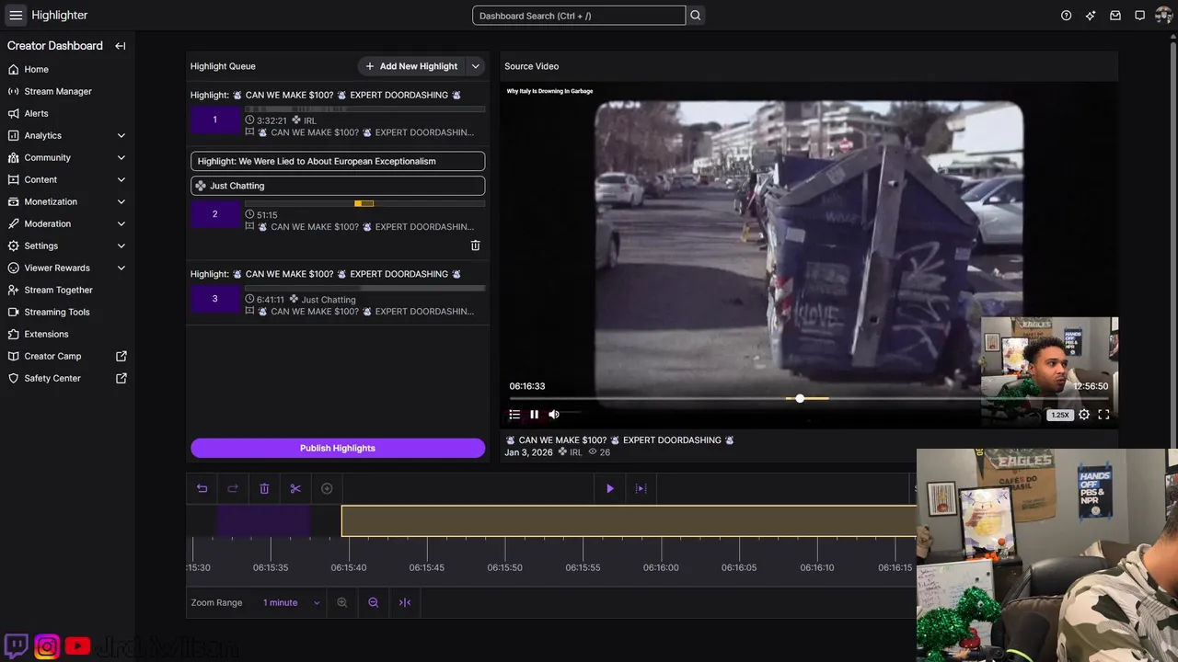Open the Zoom Range 1 minute dropdown
Screen dimensions: 1178x662
pyautogui.click(x=291, y=602)
